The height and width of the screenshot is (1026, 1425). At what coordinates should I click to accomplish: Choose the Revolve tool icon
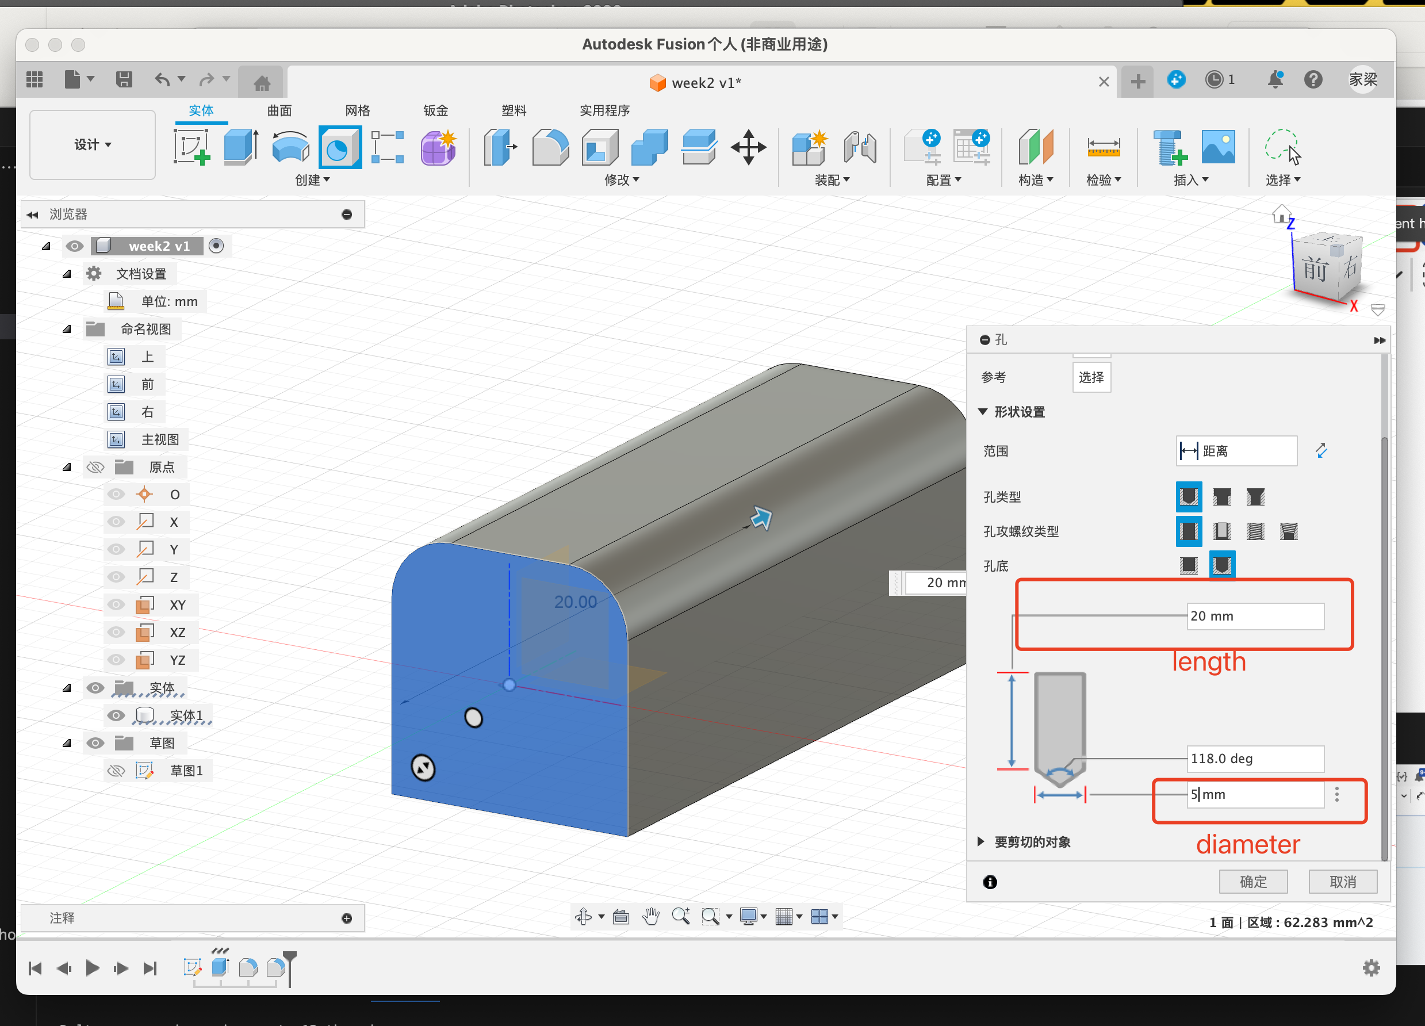(x=290, y=147)
